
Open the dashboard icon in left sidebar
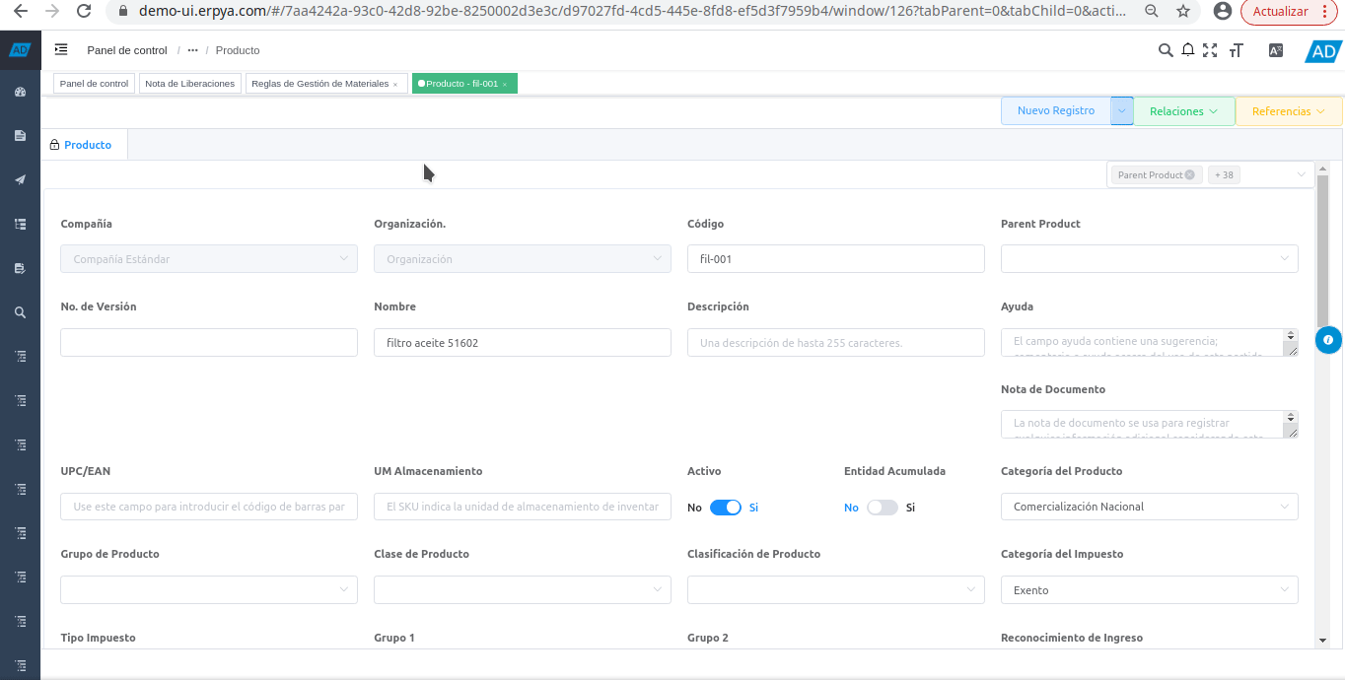point(20,92)
